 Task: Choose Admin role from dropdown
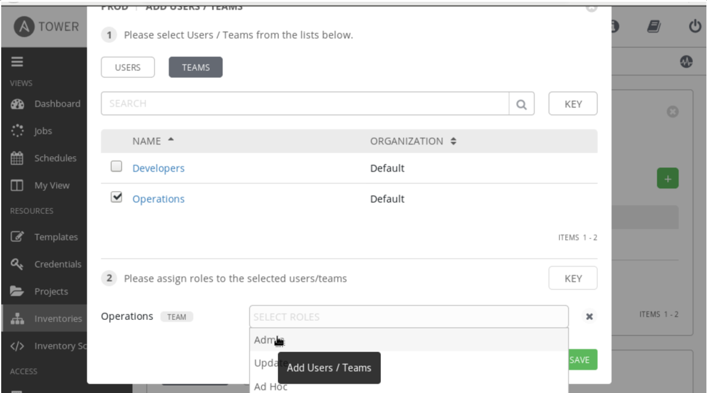[x=409, y=340]
